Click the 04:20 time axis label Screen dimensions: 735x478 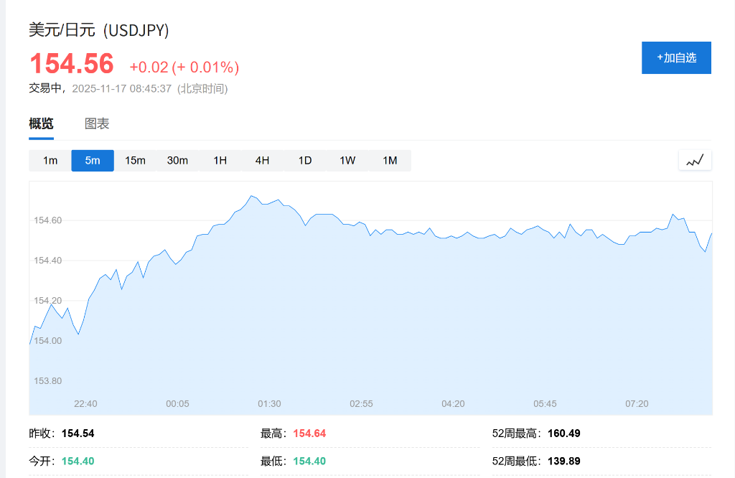point(453,404)
